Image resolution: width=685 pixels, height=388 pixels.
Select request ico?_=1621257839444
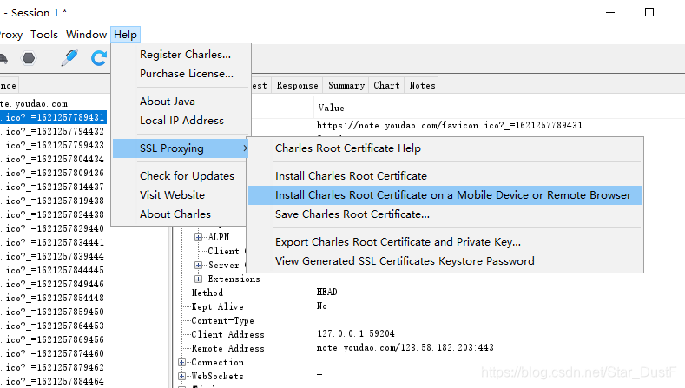53,256
